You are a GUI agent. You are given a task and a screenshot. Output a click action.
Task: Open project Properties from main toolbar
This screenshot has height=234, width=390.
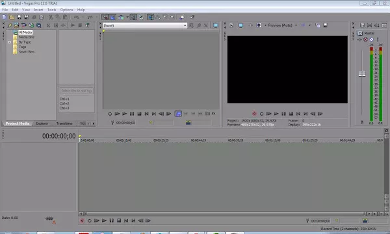42,17
